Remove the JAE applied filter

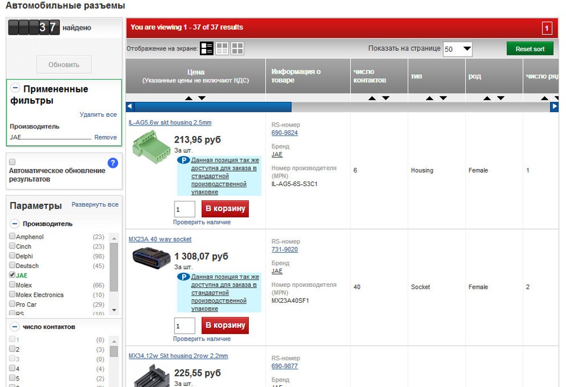[106, 137]
